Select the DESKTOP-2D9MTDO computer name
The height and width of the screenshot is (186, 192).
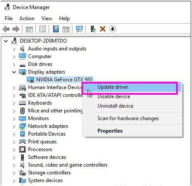point(43,41)
